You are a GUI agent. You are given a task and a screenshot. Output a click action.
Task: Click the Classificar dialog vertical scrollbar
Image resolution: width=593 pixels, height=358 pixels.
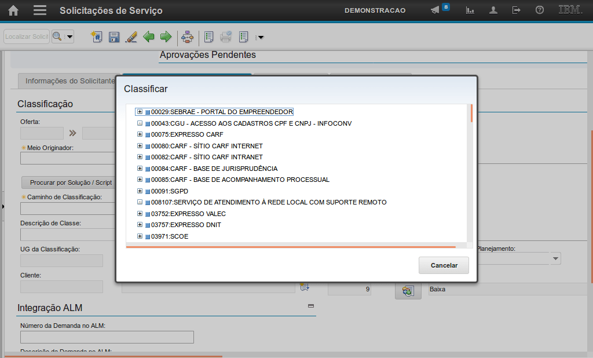coord(471,113)
